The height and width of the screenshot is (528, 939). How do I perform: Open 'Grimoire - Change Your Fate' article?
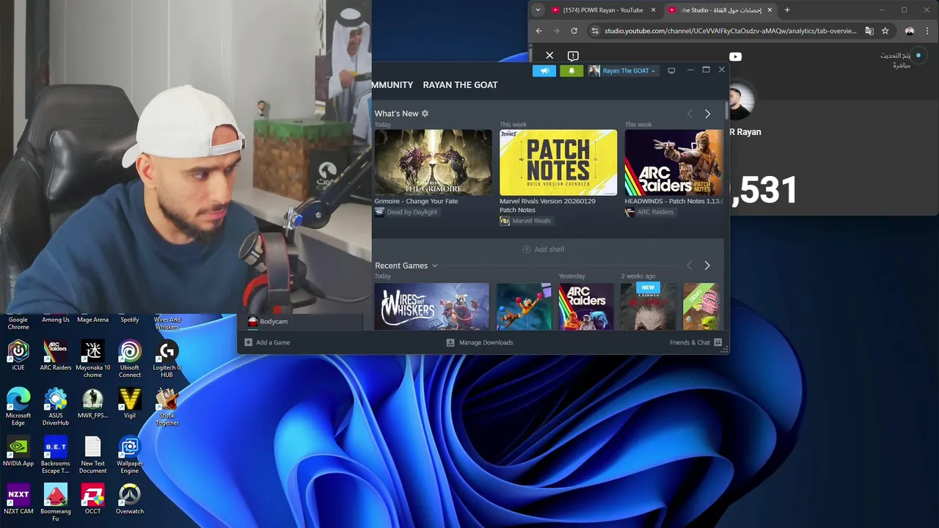416,201
